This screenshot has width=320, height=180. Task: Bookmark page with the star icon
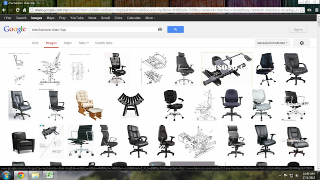click(302, 10)
